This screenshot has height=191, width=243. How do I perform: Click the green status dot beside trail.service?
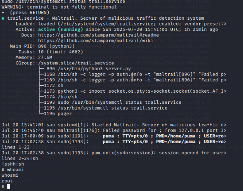(3, 19)
